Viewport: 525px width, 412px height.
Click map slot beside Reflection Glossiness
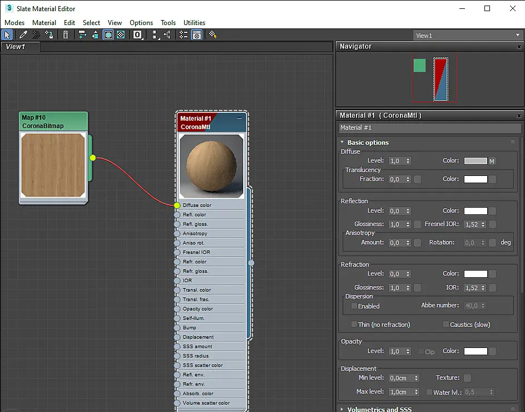(x=418, y=224)
